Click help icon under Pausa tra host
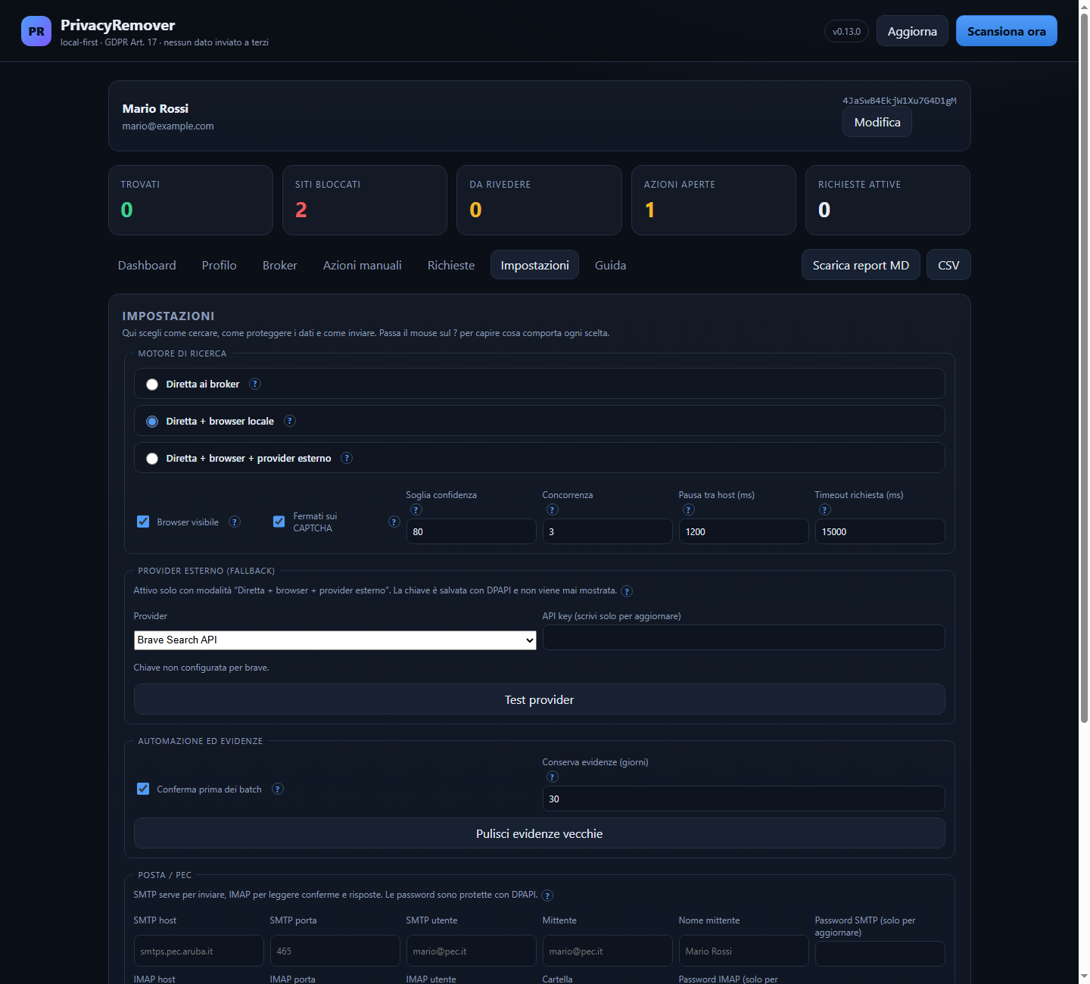 [x=689, y=509]
